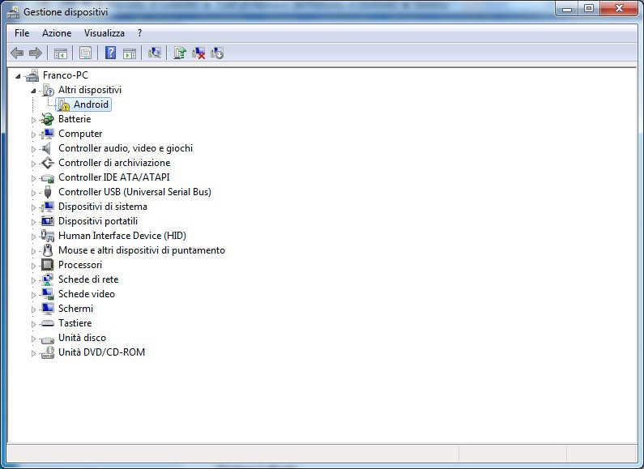Expand the Unità disco arrow
This screenshot has height=469, width=644.
(33, 339)
